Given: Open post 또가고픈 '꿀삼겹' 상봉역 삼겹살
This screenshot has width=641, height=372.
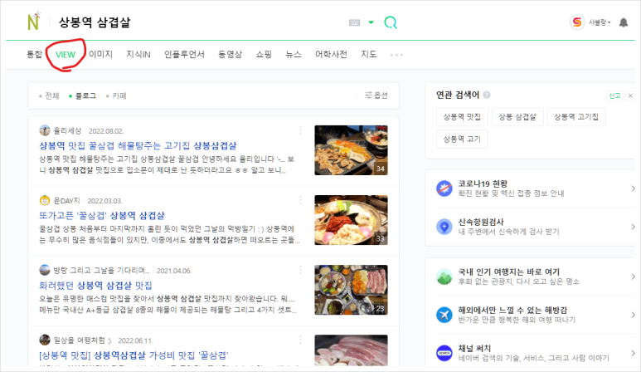Looking at the screenshot, I should click(102, 216).
